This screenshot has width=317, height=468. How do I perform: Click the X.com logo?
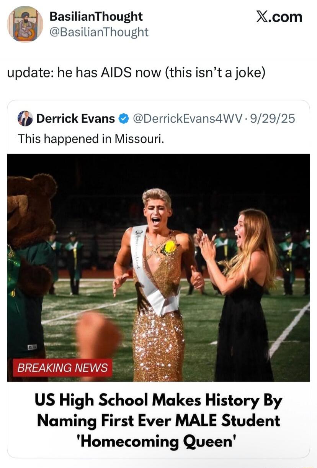pos(279,17)
